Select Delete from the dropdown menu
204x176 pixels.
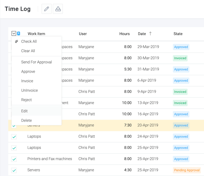[x=27, y=120]
